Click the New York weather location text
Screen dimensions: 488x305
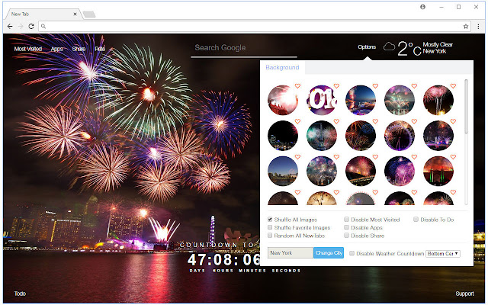(435, 51)
